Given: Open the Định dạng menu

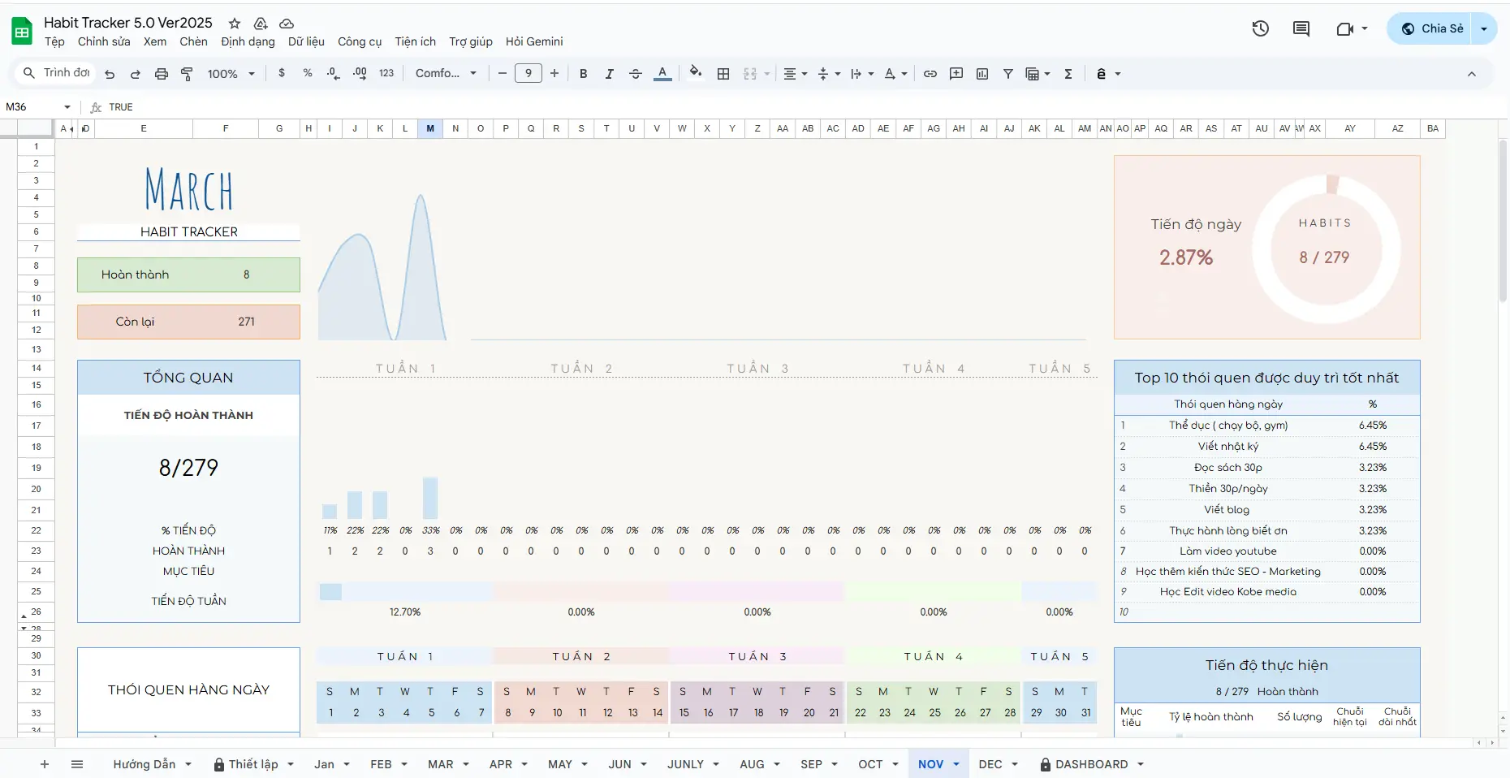Looking at the screenshot, I should pos(248,41).
